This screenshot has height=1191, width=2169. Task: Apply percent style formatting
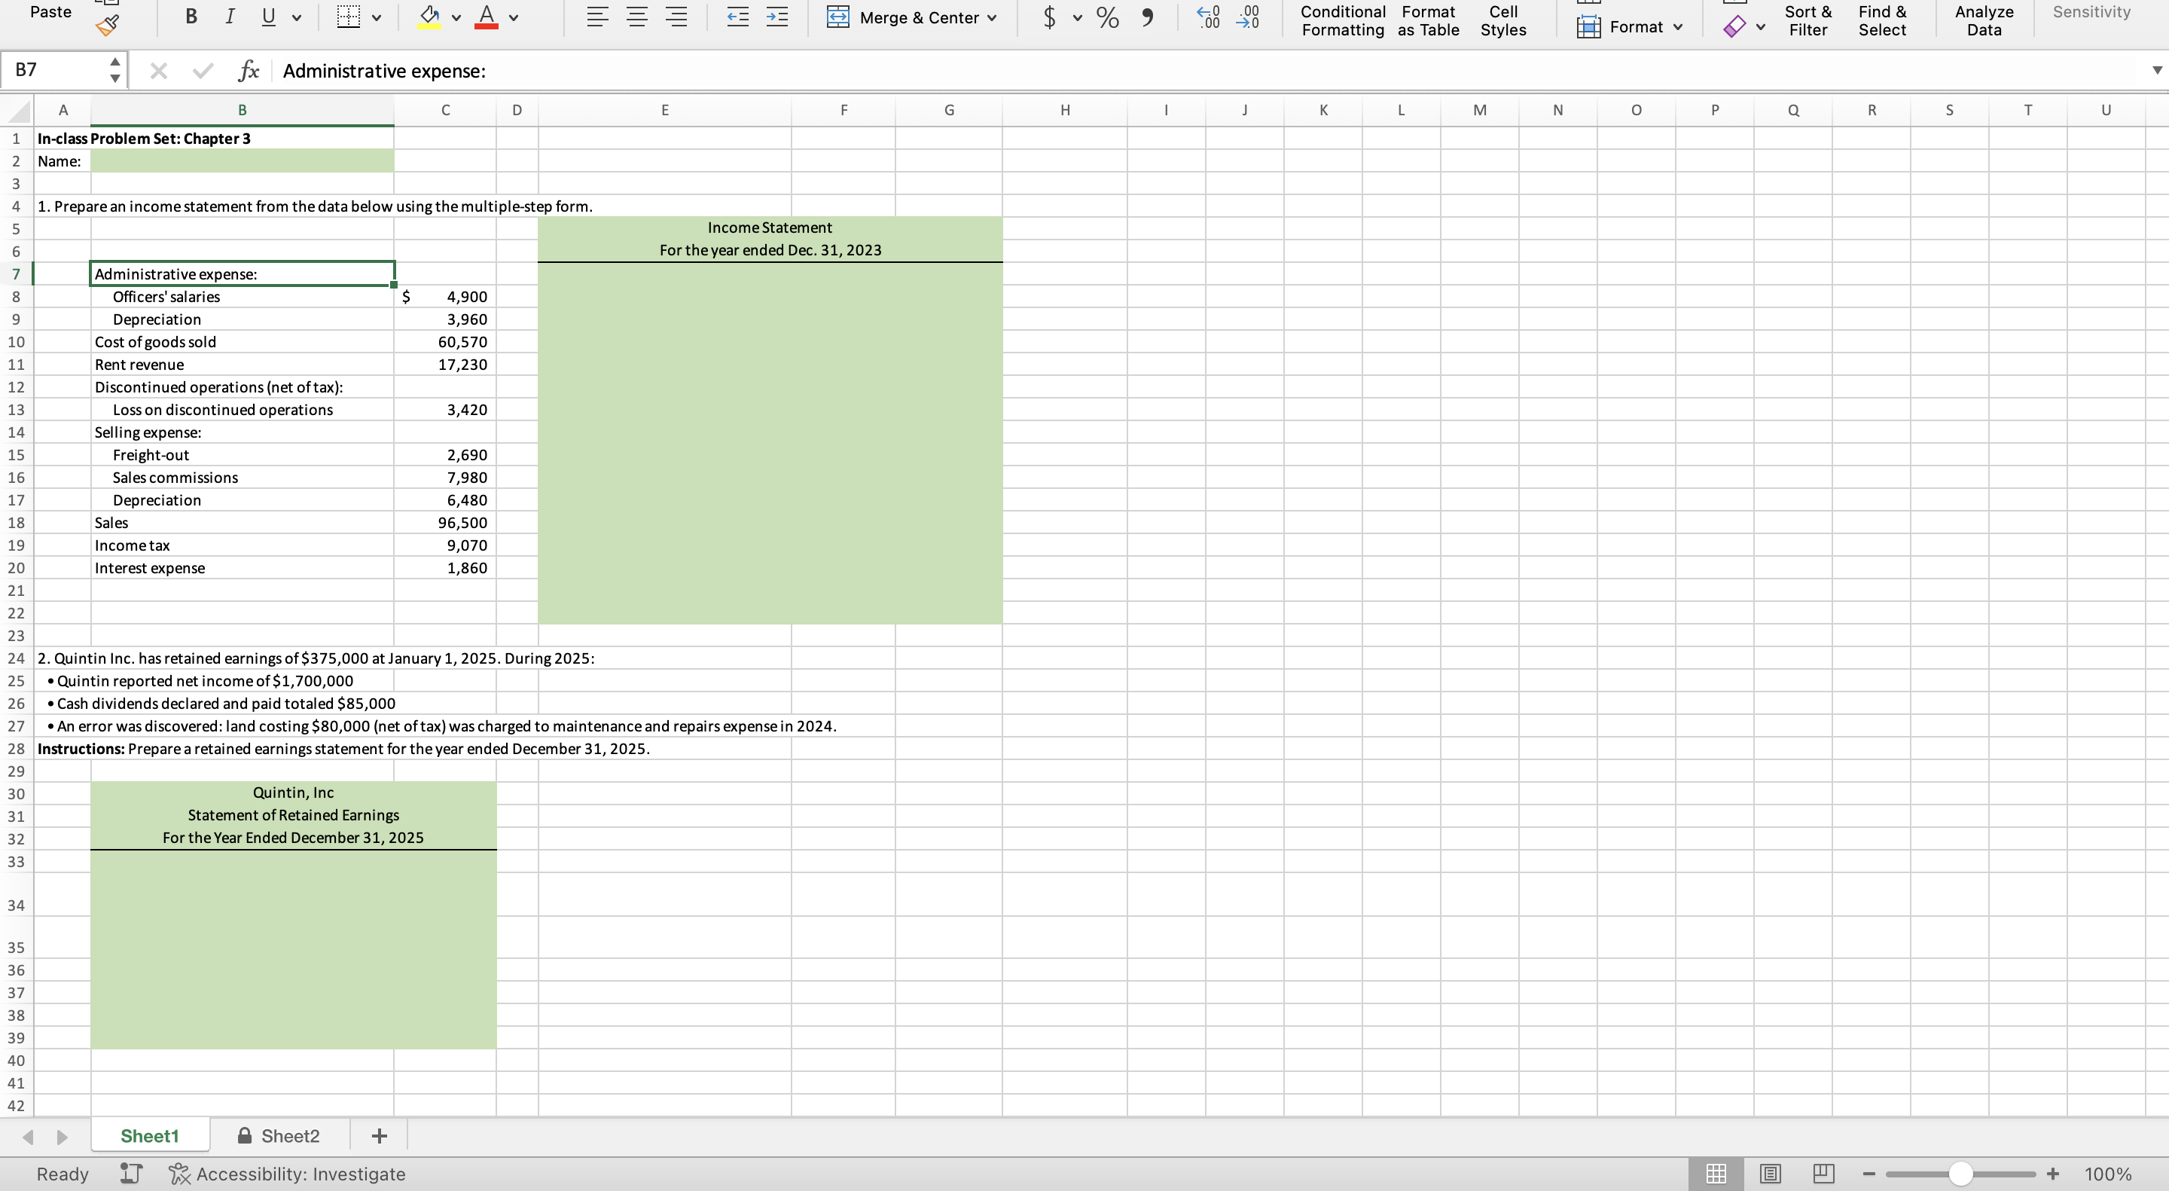pyautogui.click(x=1107, y=17)
